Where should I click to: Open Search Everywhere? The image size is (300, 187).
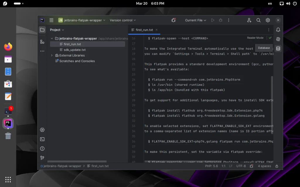coord(258,20)
